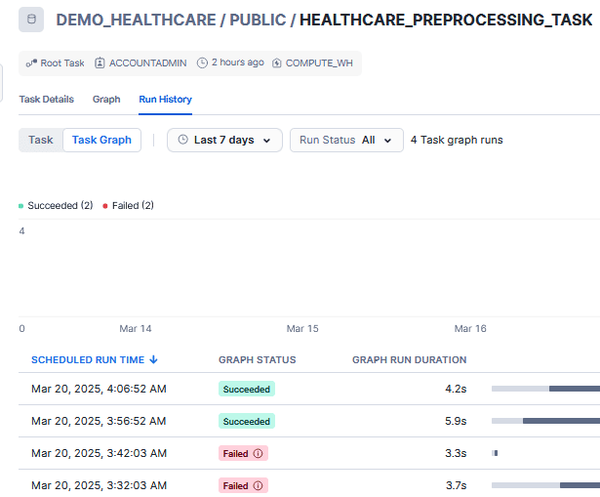
Task: Click info icon on the 3:42:03 AM Failed run
Action: tap(259, 453)
